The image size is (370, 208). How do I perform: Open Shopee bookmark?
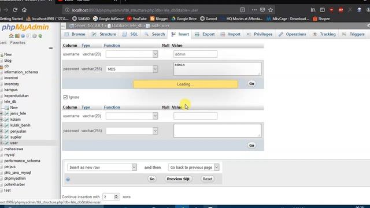click(321, 18)
